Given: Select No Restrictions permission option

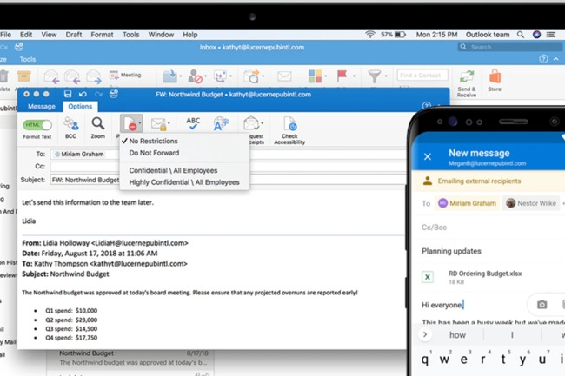Looking at the screenshot, I should pos(153,141).
